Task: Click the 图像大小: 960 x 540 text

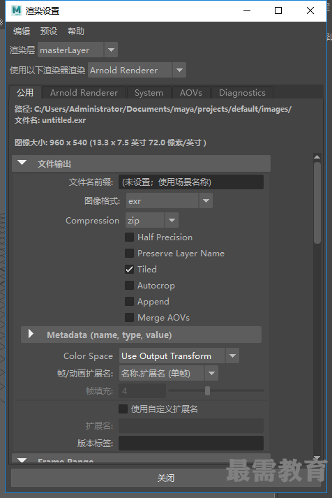Action: click(x=110, y=142)
